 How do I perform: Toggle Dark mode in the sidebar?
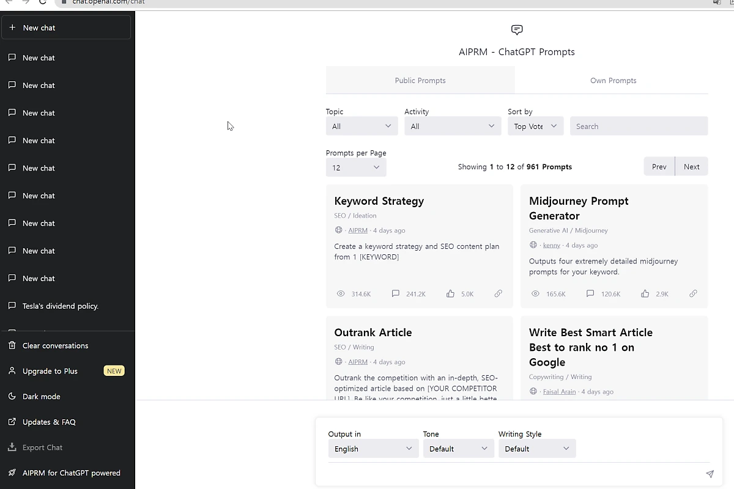pyautogui.click(x=67, y=396)
